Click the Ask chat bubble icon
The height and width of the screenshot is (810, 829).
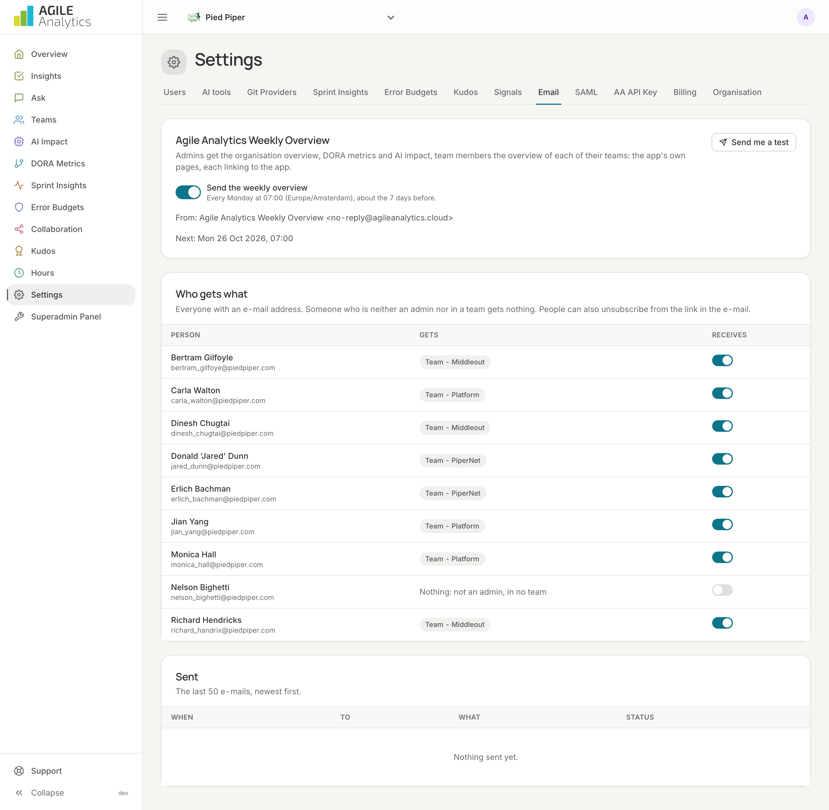pos(19,98)
